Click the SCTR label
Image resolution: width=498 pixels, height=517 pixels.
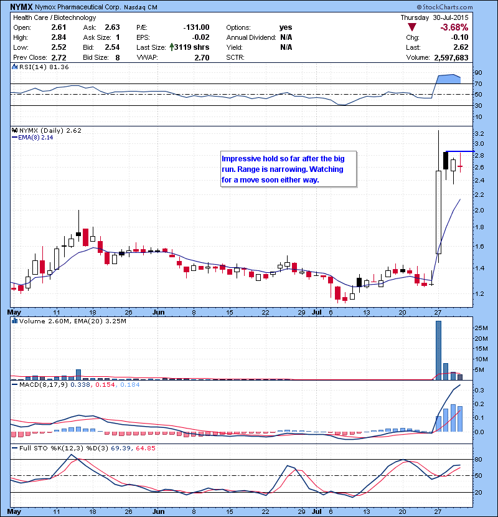(x=235, y=57)
